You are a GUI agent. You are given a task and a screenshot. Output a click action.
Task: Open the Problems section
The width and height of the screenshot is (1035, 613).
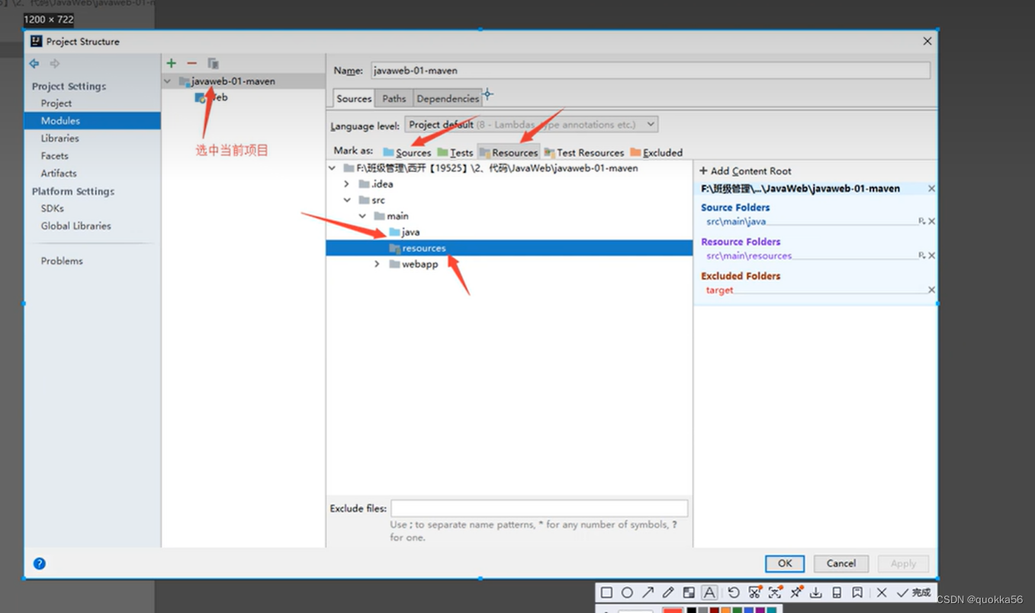(62, 261)
